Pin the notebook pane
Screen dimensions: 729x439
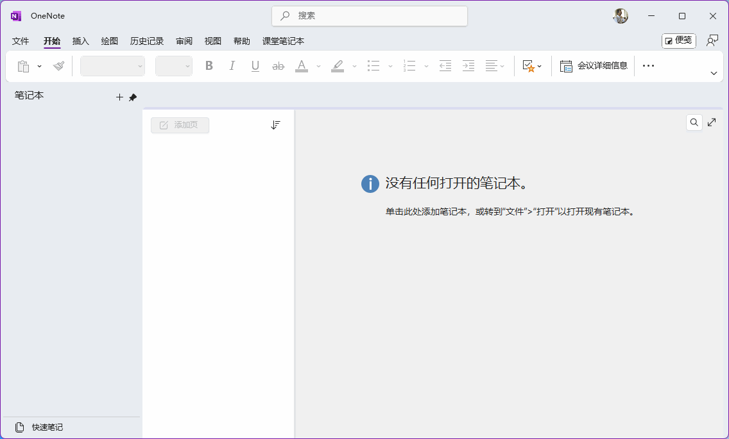pos(133,97)
